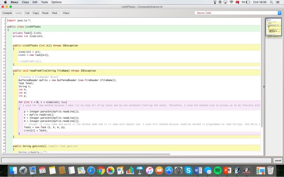This screenshot has width=284, height=177.
Task: Open Pages from the dock
Action: click(120, 170)
